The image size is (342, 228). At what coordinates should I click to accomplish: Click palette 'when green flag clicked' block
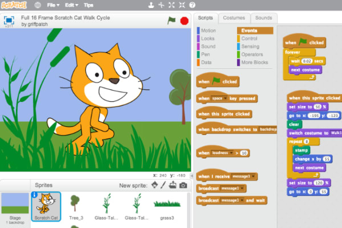(x=218, y=81)
